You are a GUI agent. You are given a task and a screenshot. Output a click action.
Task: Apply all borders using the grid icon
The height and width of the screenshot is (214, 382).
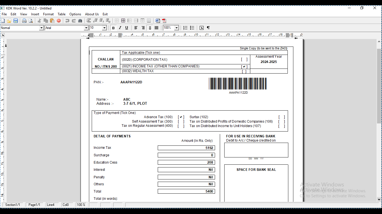[123, 21]
